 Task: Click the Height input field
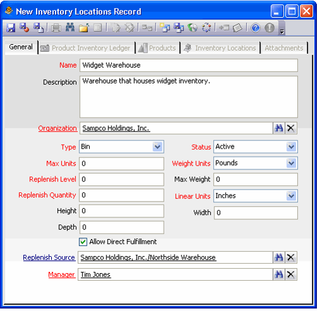click(121, 211)
